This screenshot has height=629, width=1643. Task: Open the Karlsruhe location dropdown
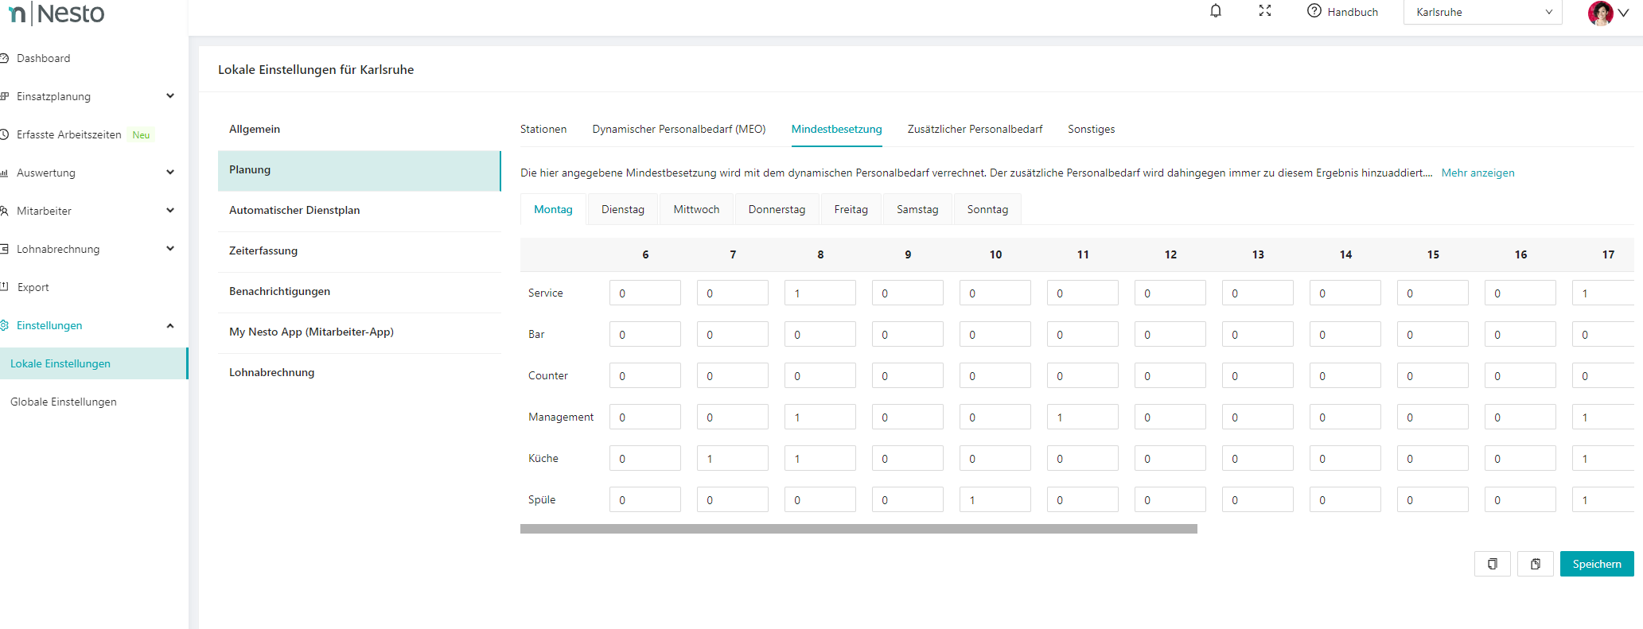1482,12
